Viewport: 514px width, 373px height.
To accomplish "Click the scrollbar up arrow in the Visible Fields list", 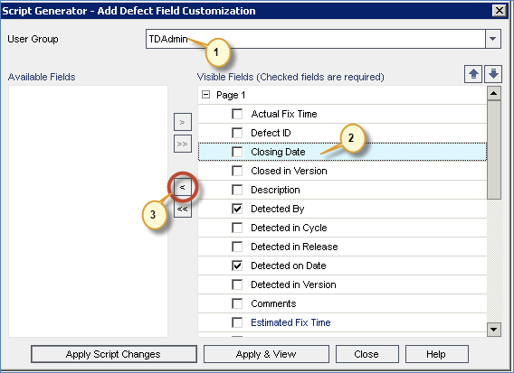I will click(x=494, y=93).
